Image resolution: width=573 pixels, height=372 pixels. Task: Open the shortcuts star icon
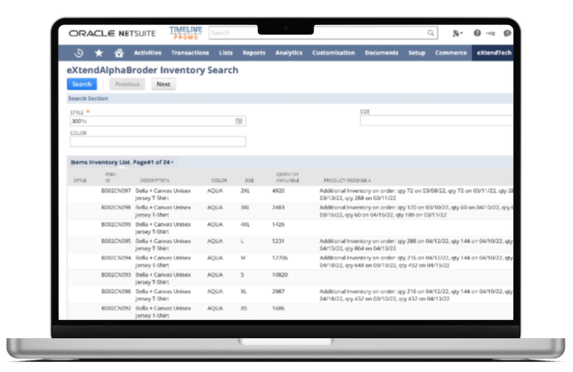(98, 53)
